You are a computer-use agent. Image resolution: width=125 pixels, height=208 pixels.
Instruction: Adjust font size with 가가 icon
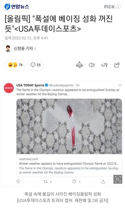(104, 65)
